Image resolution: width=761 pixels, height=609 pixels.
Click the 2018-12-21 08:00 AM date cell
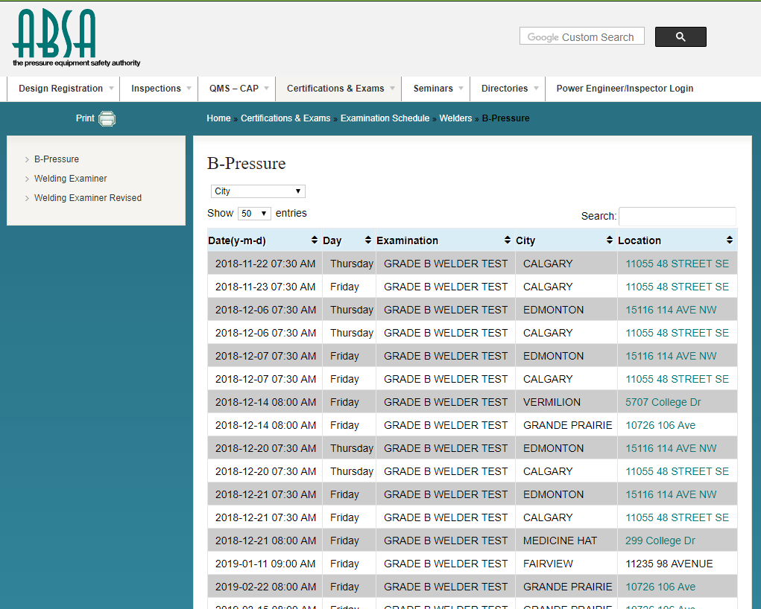pyautogui.click(x=265, y=541)
